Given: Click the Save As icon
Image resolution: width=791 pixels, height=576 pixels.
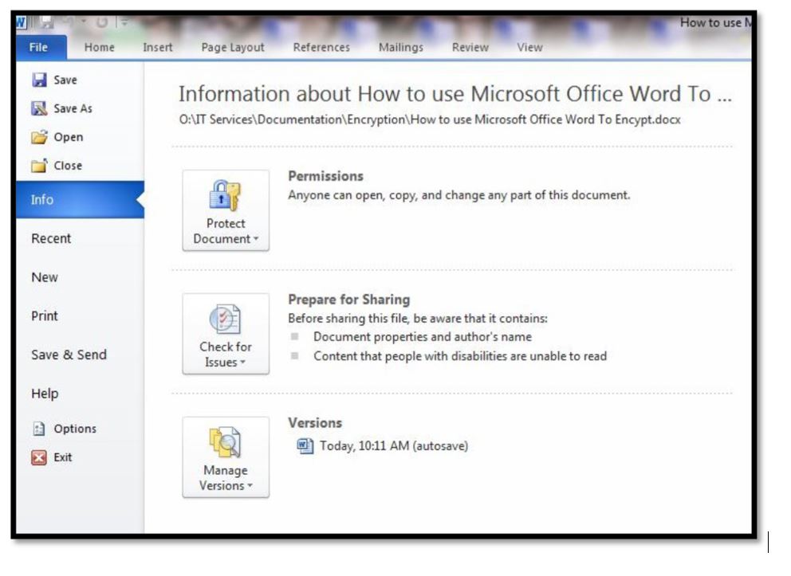Looking at the screenshot, I should [39, 109].
